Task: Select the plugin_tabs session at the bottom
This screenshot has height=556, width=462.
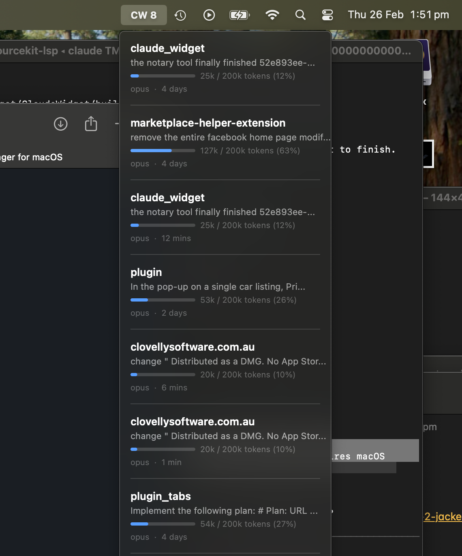Action: click(x=160, y=496)
